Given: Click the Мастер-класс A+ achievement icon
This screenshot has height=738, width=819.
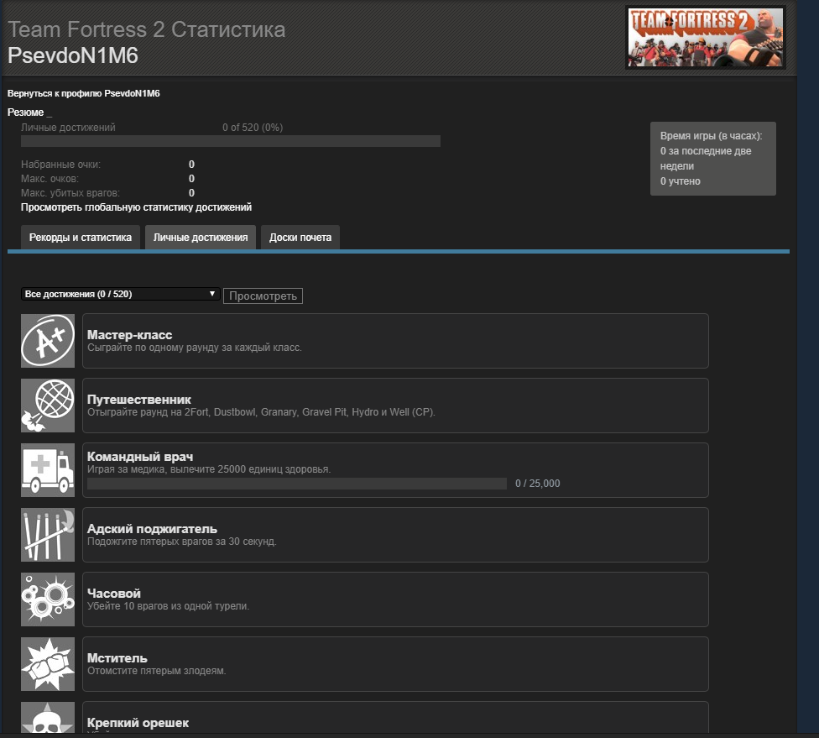Looking at the screenshot, I should (x=48, y=341).
